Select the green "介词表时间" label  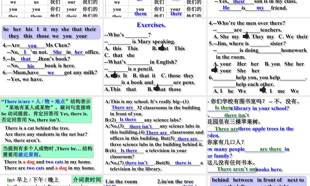(x=88, y=179)
